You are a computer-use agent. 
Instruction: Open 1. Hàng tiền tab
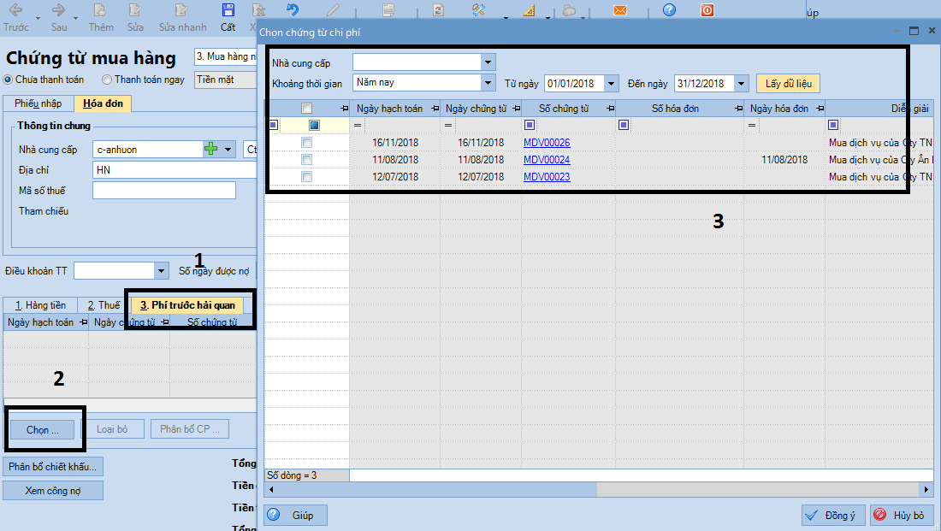click(40, 305)
